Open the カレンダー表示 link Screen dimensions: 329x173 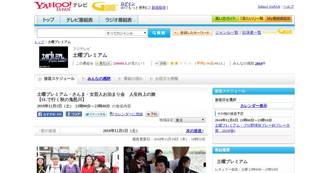point(254,106)
